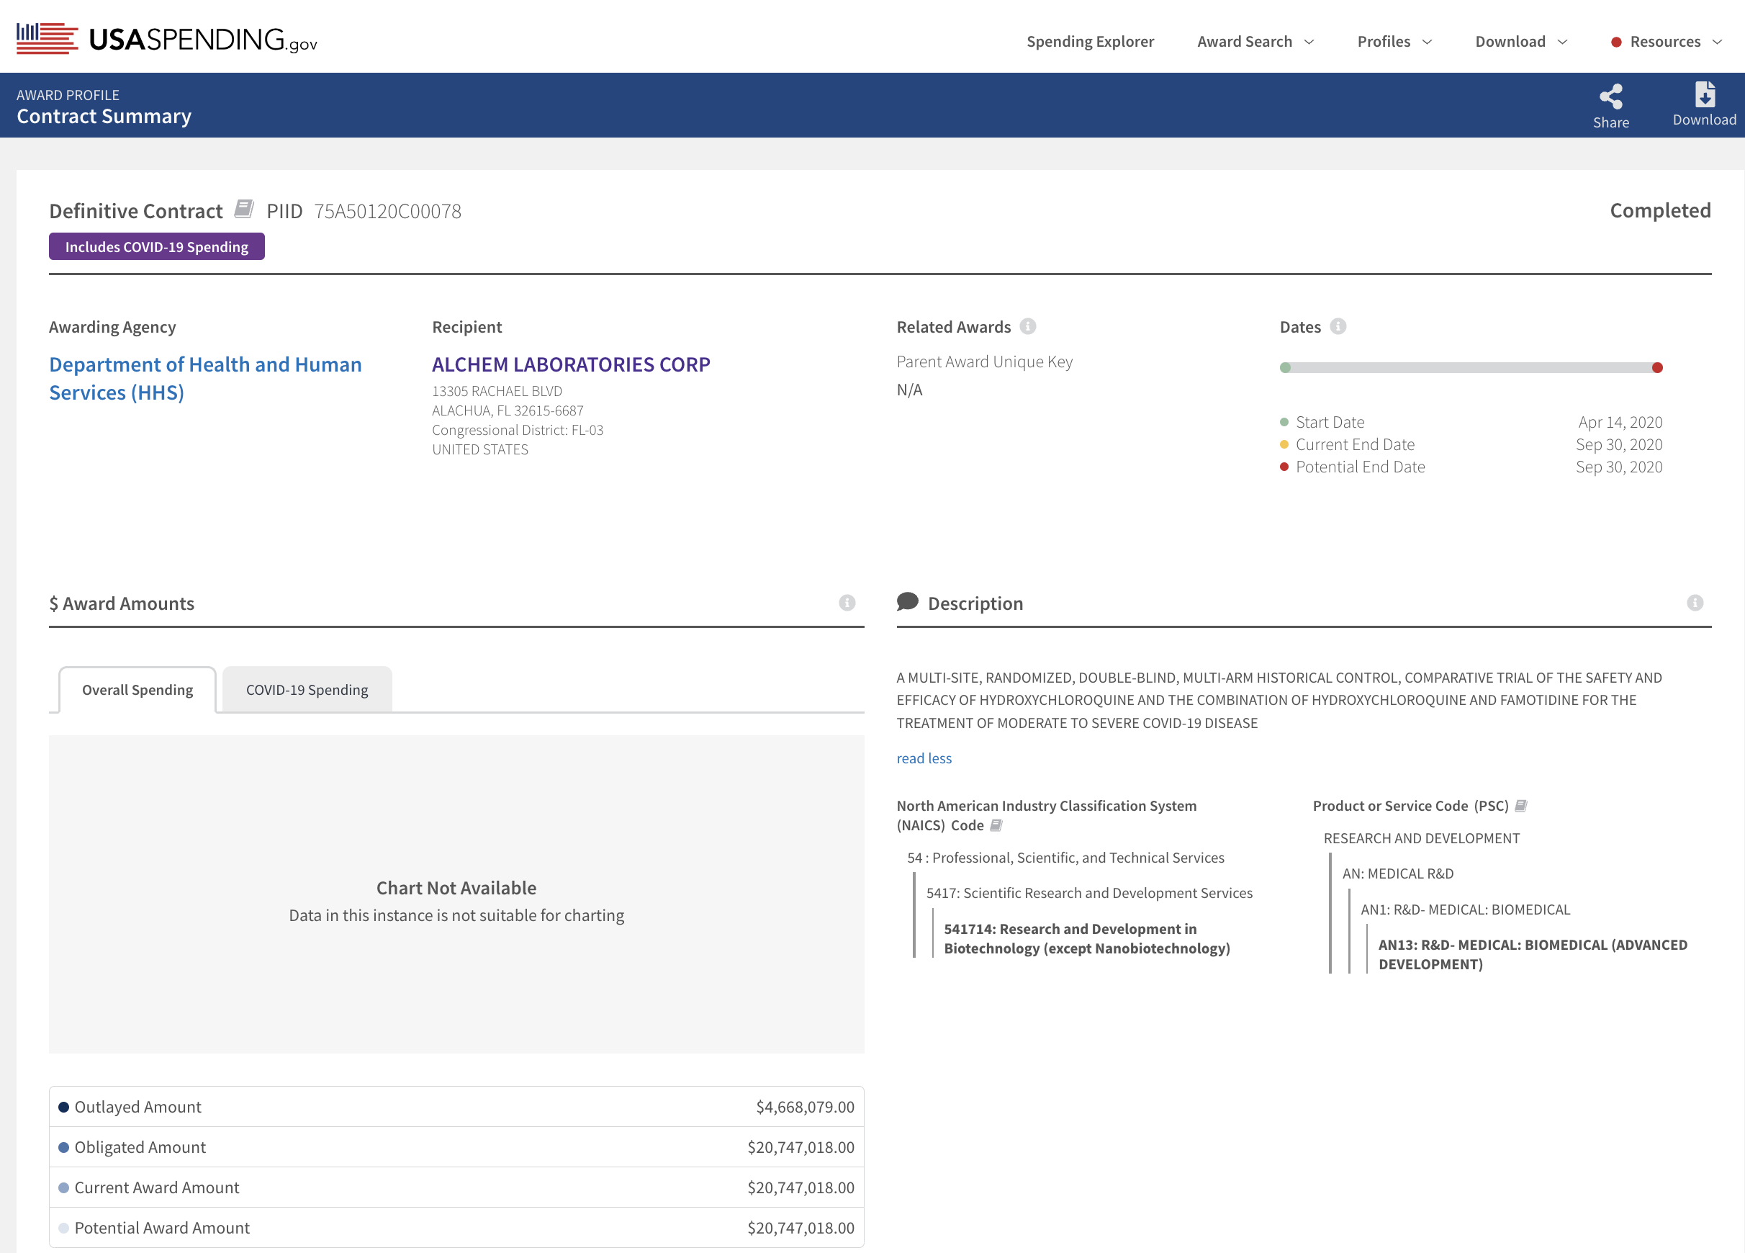Screen dimensions: 1745x1253
Task: Open glossary icon next to PSC heading
Action: [x=1520, y=806]
